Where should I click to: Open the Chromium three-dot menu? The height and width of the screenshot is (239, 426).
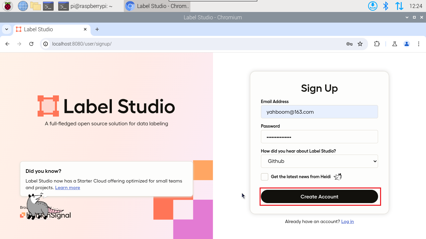click(x=418, y=44)
